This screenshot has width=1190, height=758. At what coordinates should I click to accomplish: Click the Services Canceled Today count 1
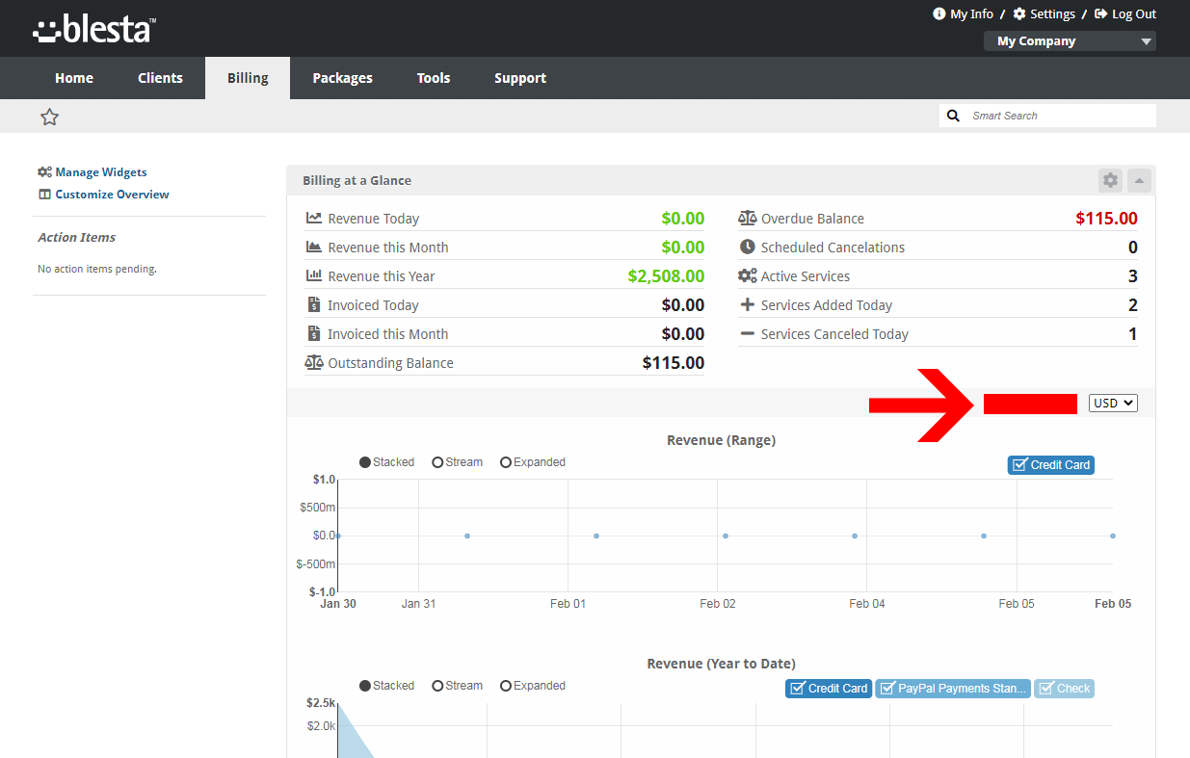[1133, 334]
